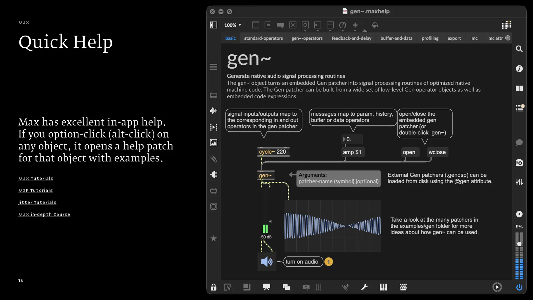Open the Max console list icon
The image size is (533, 300).
tap(519, 108)
